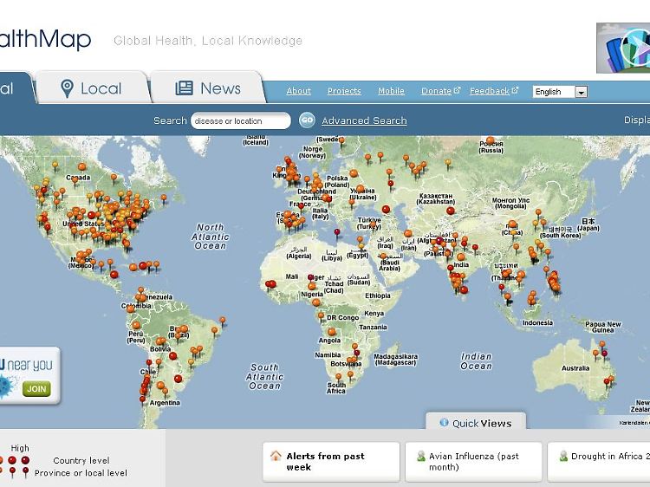Click the Argentina country label
Image resolution: width=650 pixels, height=487 pixels.
tap(165, 402)
